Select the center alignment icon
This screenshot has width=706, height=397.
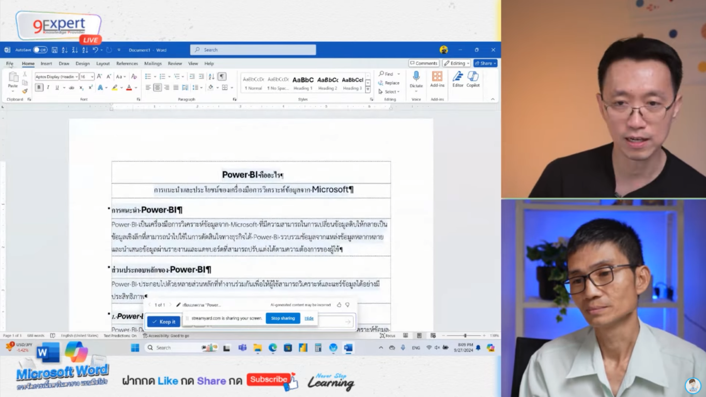coord(158,87)
